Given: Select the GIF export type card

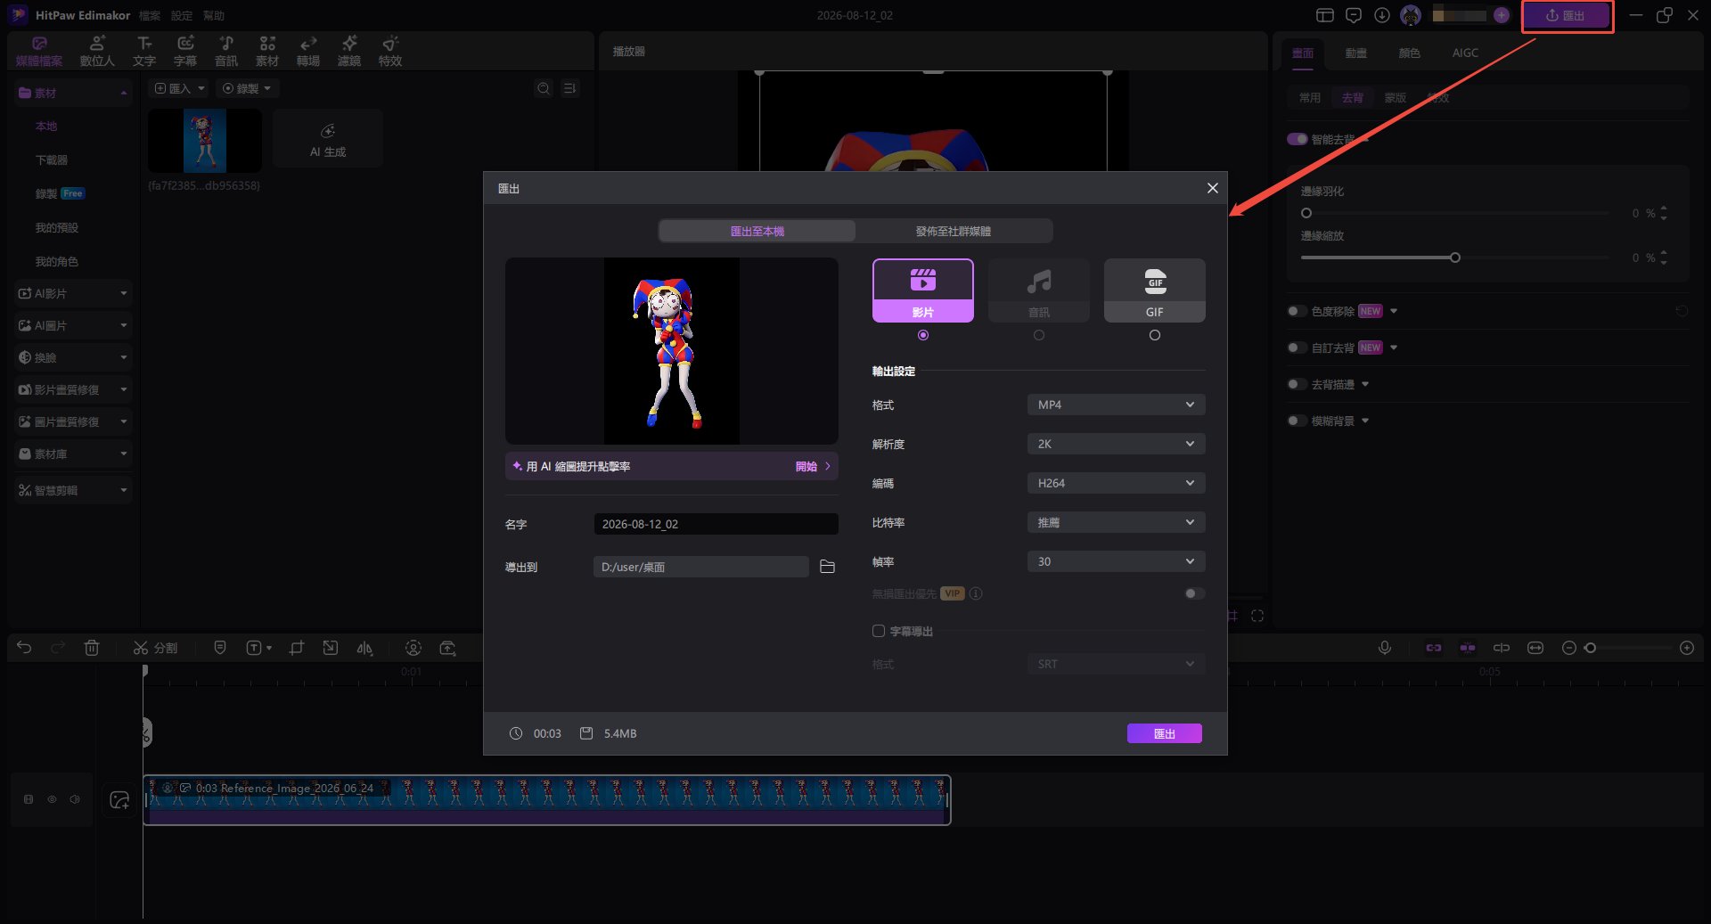Looking at the screenshot, I should point(1154,290).
